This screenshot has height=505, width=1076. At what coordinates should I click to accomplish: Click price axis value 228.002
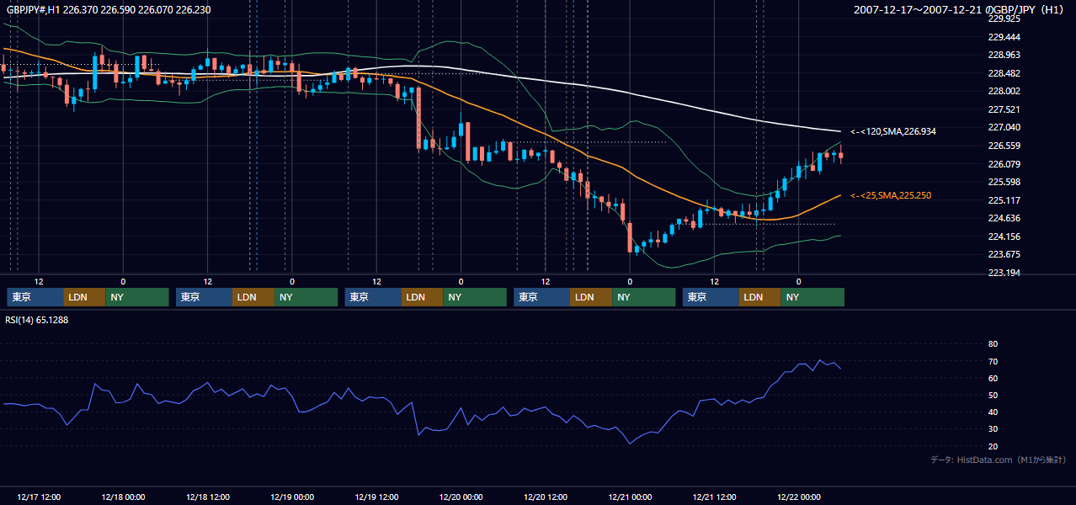(1004, 92)
